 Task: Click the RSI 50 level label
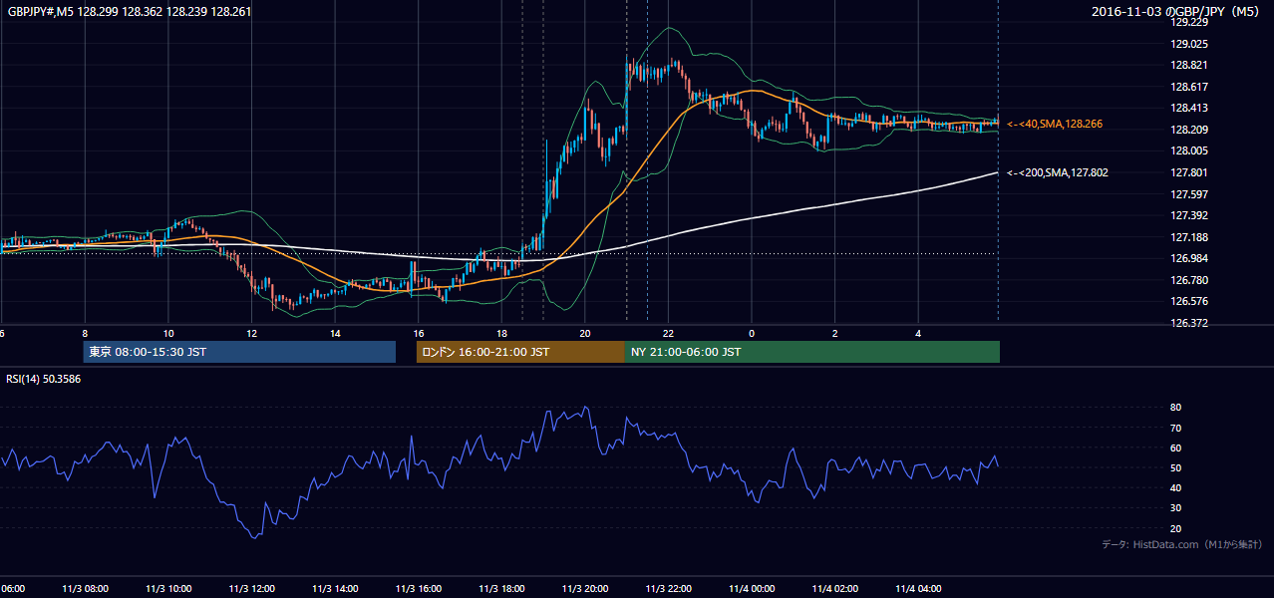coord(1175,467)
